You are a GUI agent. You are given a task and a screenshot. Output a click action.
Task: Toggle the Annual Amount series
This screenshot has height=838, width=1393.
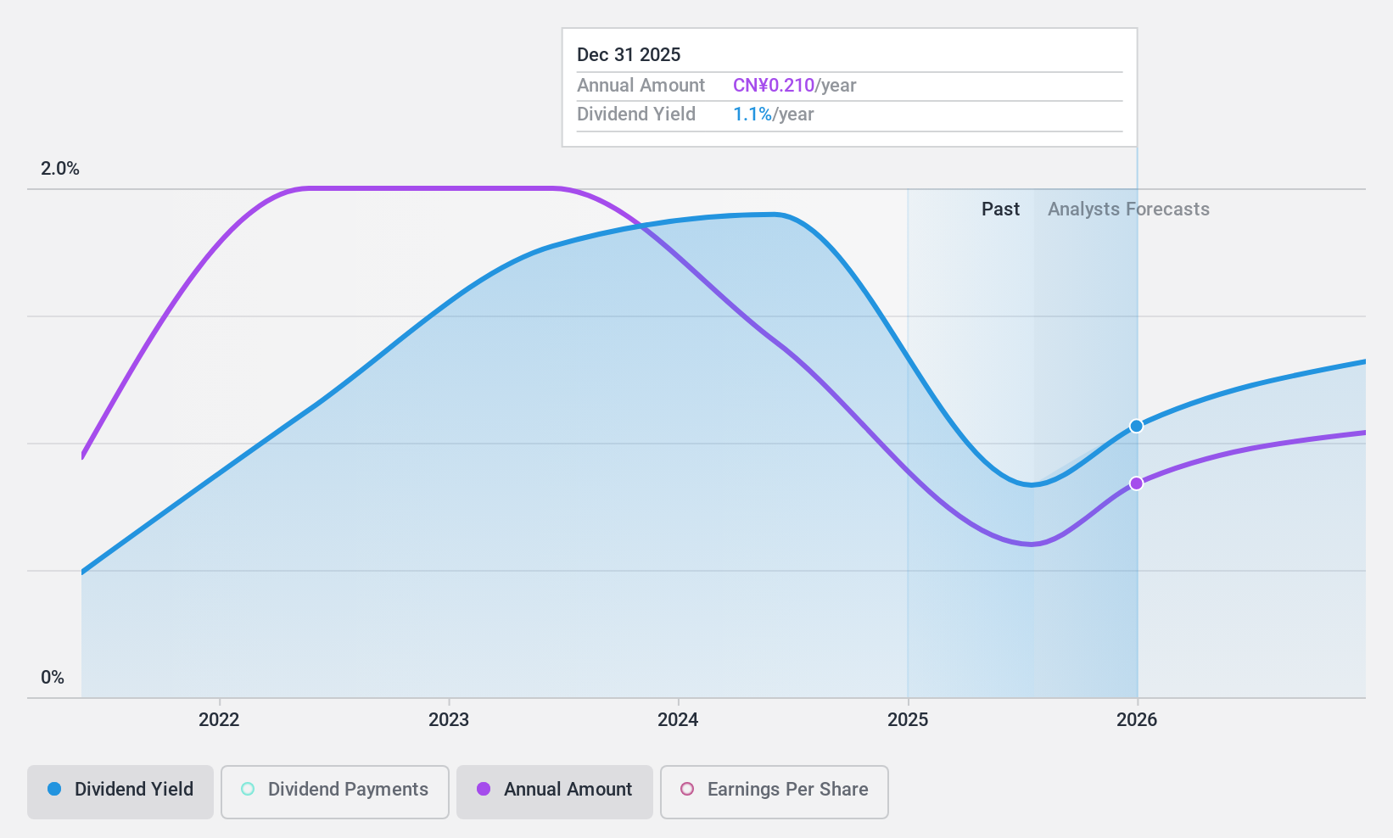pos(555,792)
